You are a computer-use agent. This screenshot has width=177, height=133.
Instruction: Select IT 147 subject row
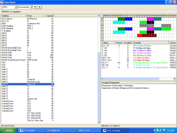(x=138, y=48)
